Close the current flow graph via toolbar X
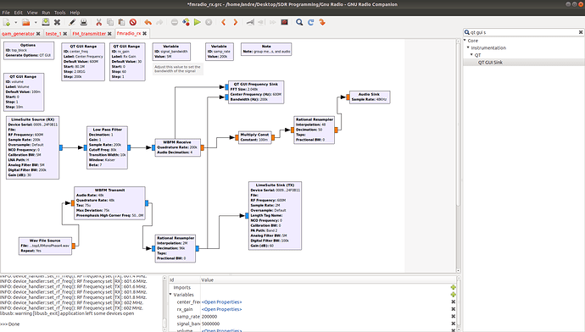585x332 pixels. 57,22
